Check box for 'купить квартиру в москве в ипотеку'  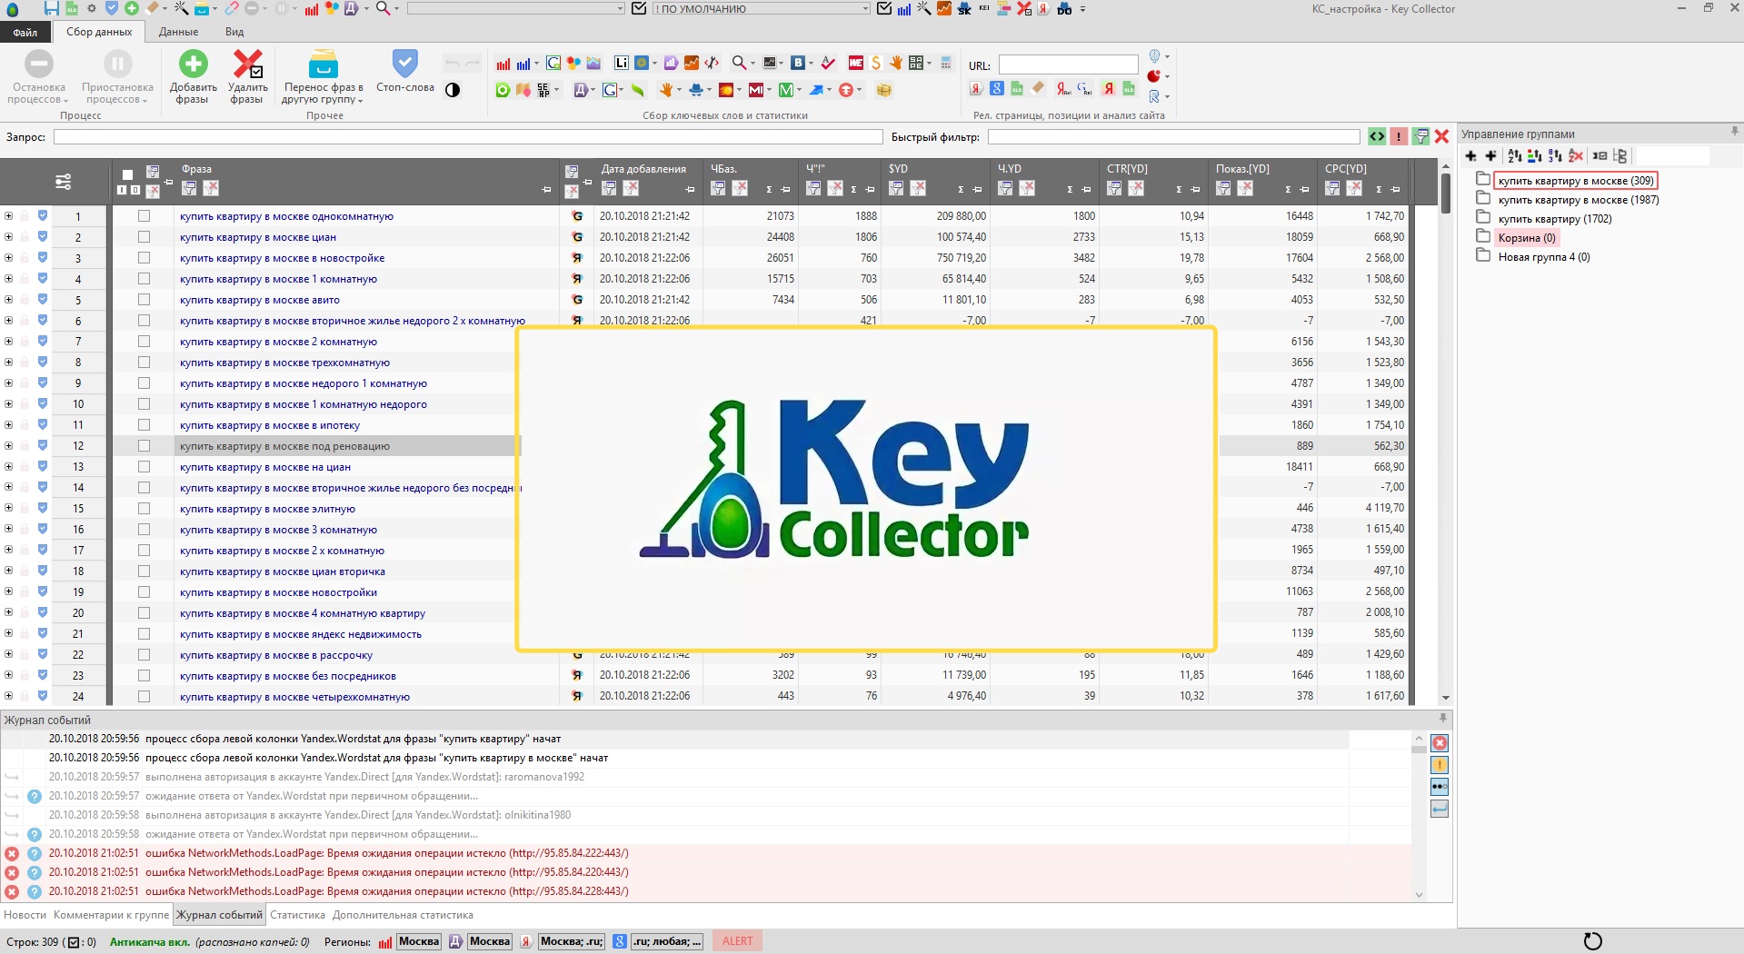pos(144,425)
